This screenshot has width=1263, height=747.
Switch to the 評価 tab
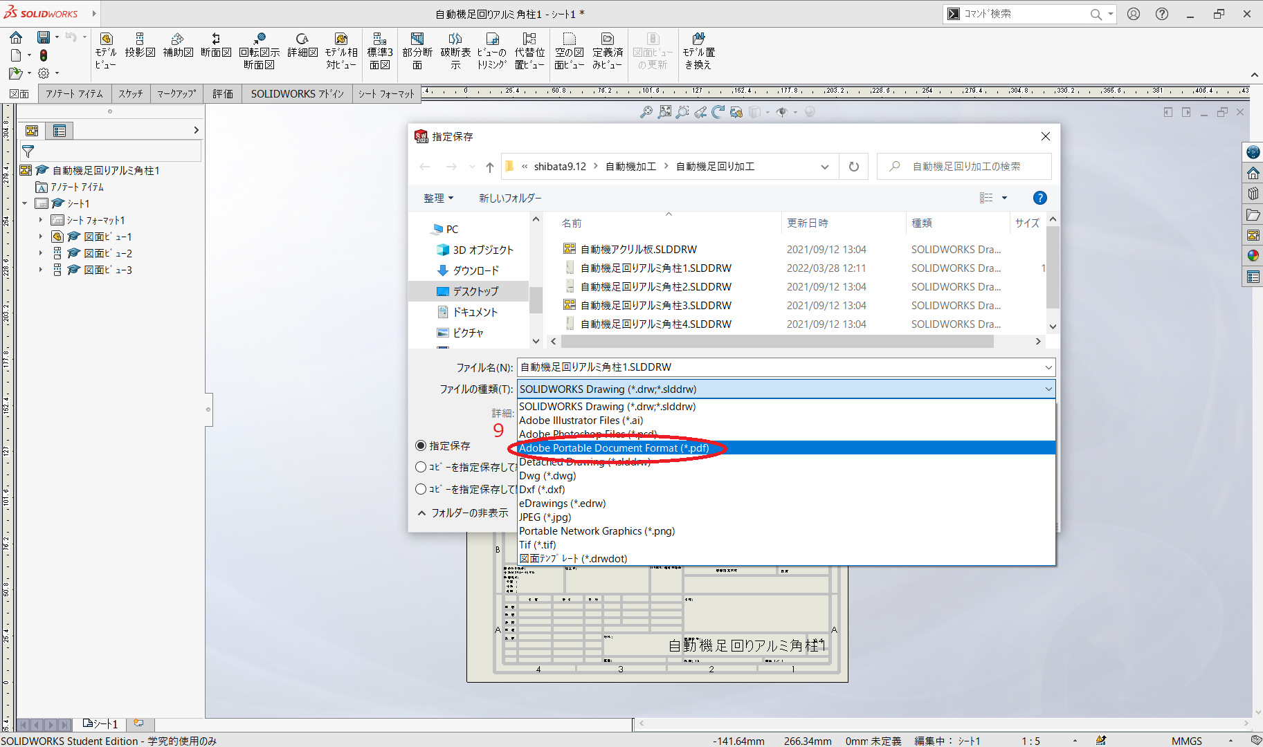click(223, 94)
